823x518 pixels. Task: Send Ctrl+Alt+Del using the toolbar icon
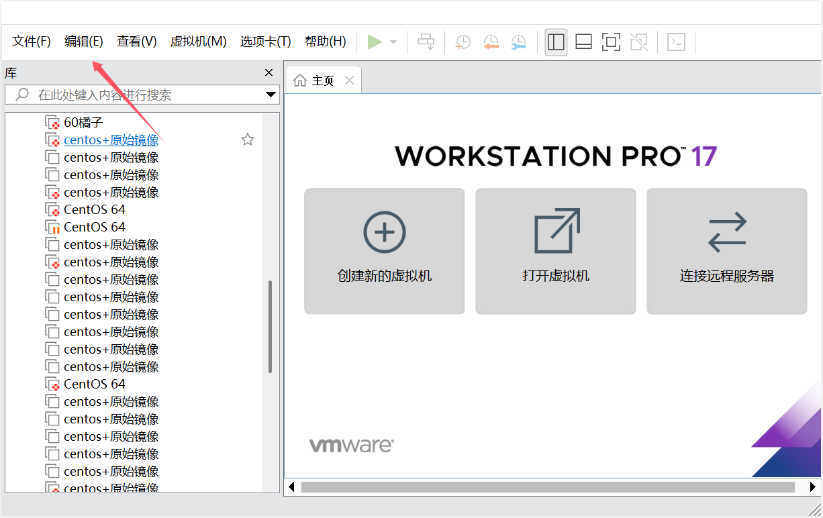(426, 42)
